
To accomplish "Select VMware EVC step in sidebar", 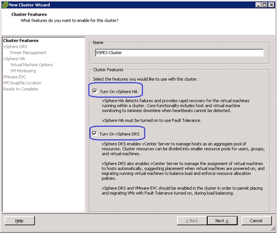I will tap(14, 77).
